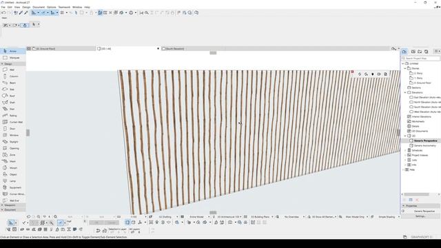This screenshot has width=441, height=248.
Task: Expand the Viewpoint toolbox section
Action: [x=2, y=205]
